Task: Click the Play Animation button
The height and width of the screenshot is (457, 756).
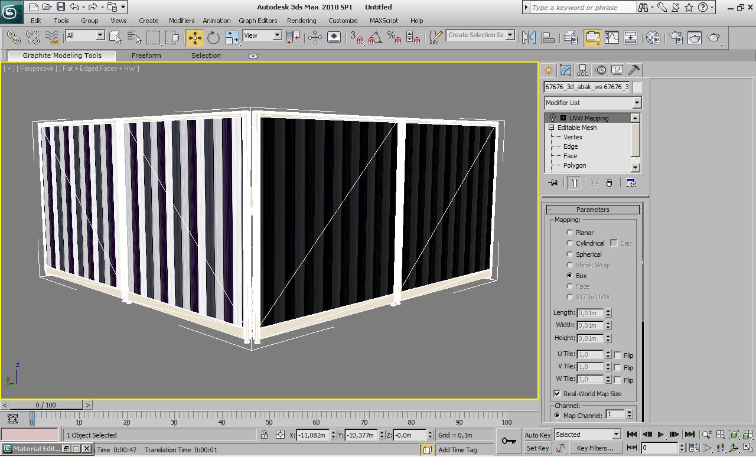Action: 661,435
